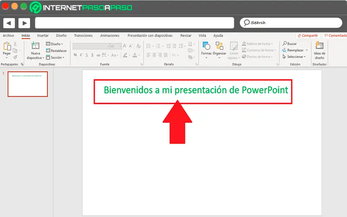Switch to the Insertar tab
Viewport: 347px width, 217px height.
coord(43,36)
